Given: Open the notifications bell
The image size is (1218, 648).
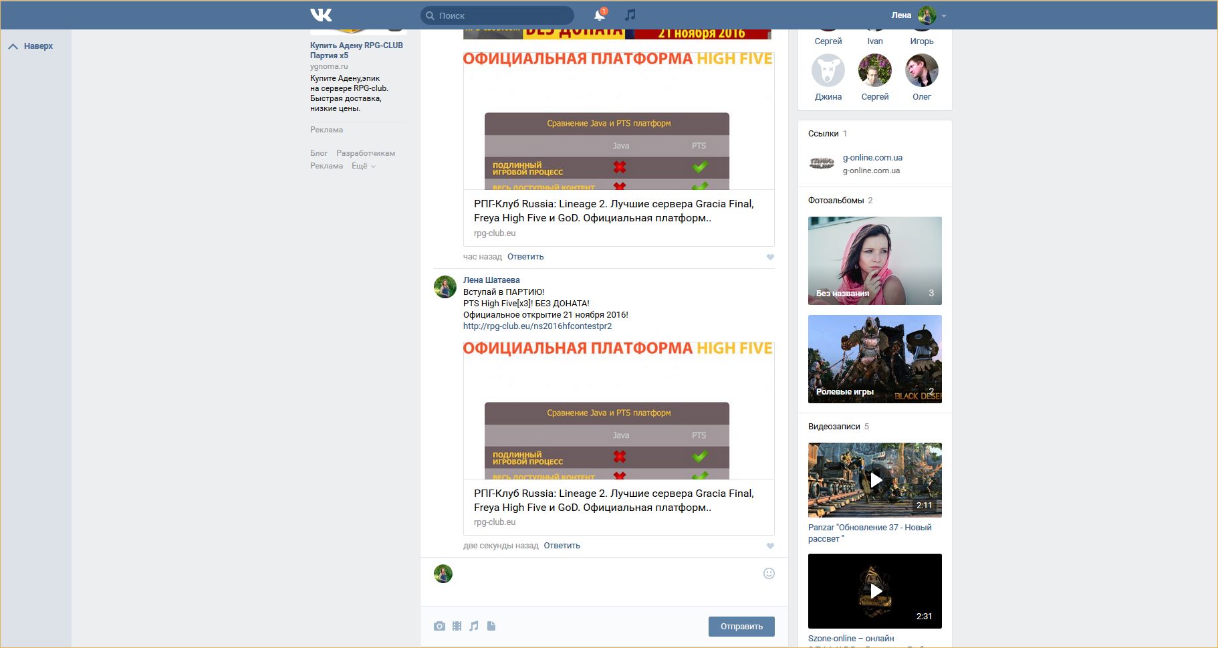Looking at the screenshot, I should 600,15.
